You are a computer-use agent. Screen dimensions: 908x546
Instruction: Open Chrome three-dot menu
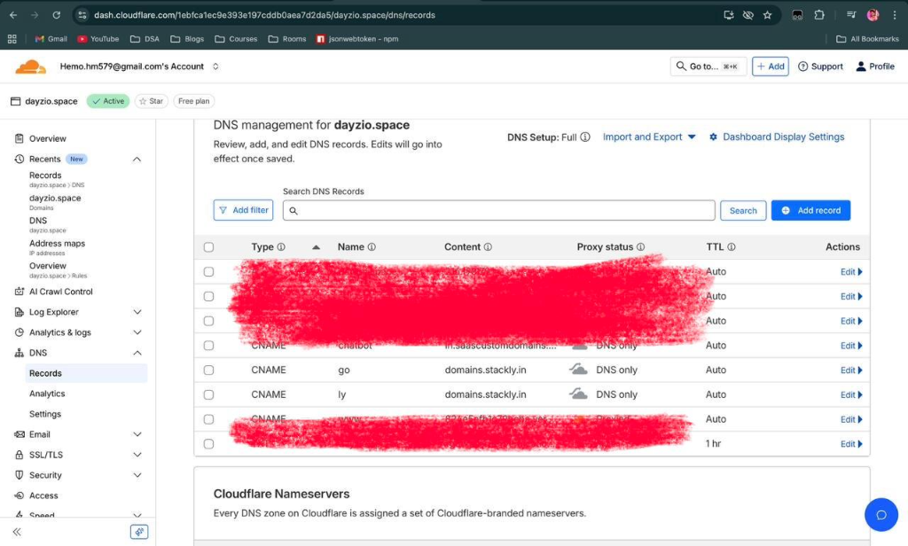[x=895, y=15]
